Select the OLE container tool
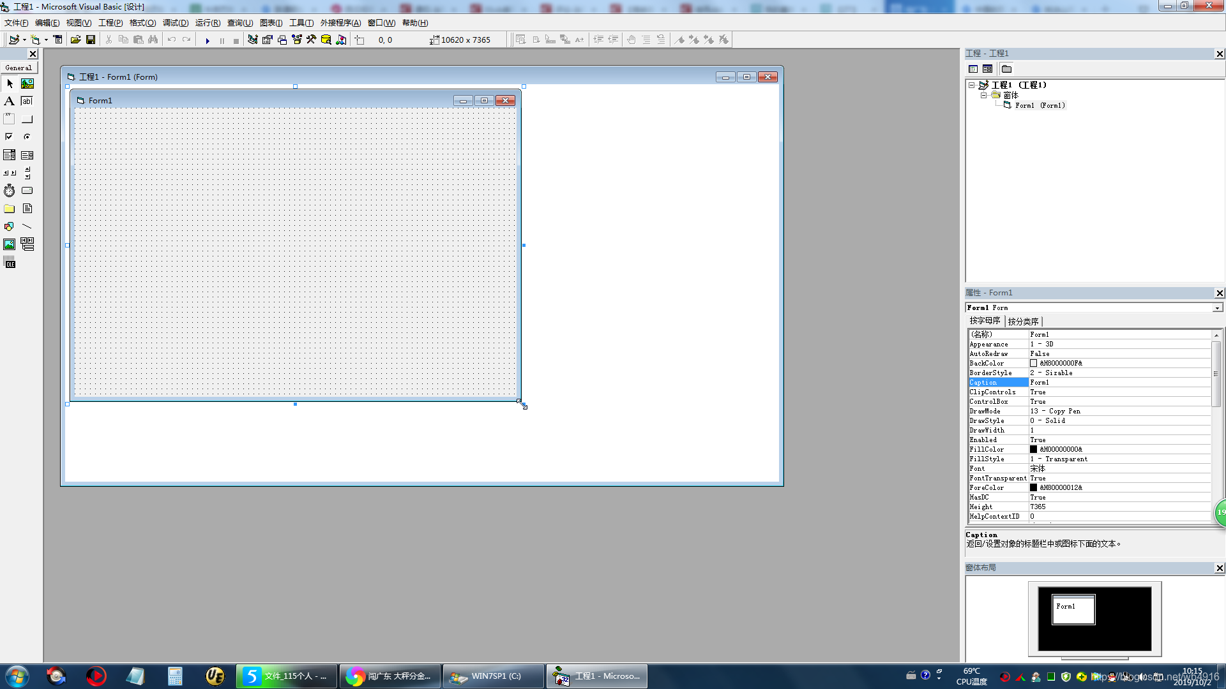Screen dimensions: 1226x689 (x=9, y=263)
